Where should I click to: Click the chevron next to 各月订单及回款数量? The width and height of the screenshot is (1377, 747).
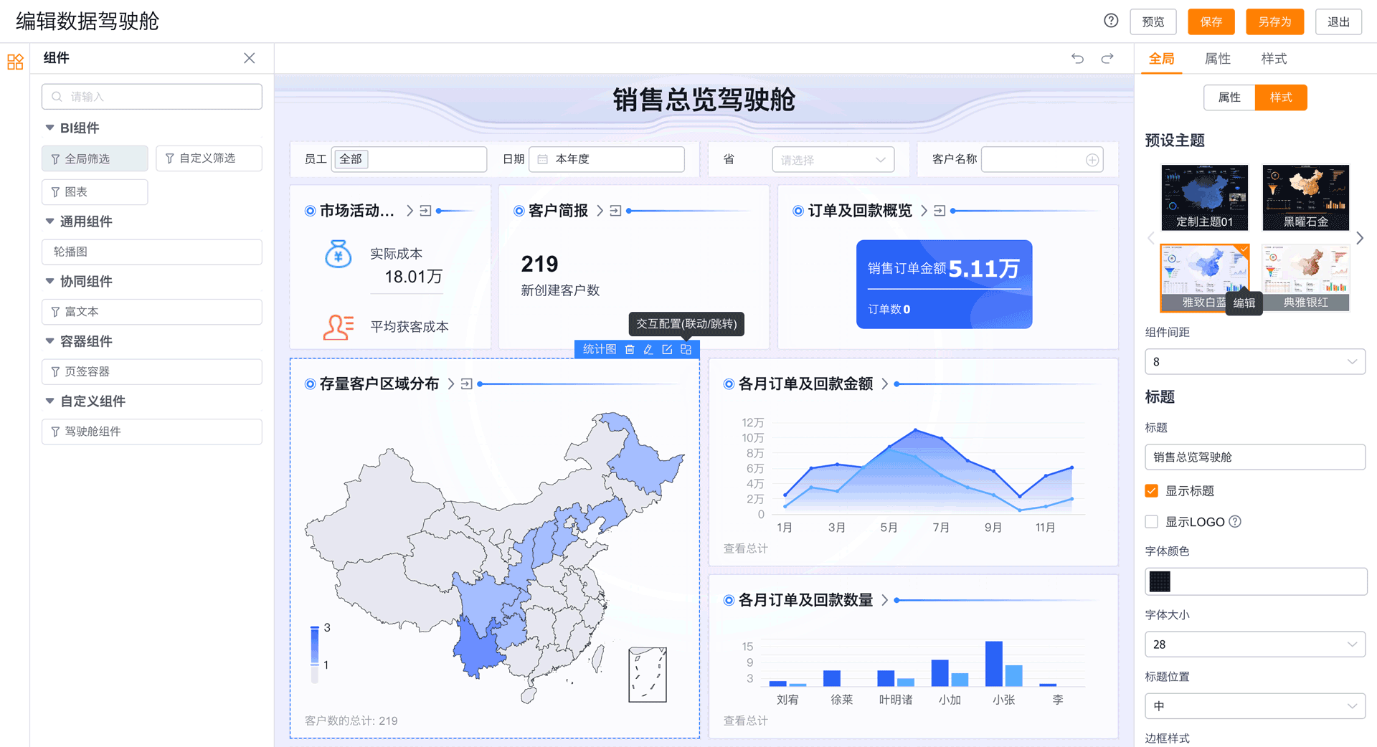(884, 600)
